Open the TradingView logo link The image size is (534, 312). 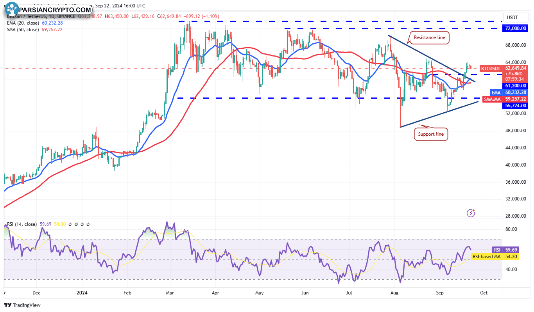click(23, 305)
